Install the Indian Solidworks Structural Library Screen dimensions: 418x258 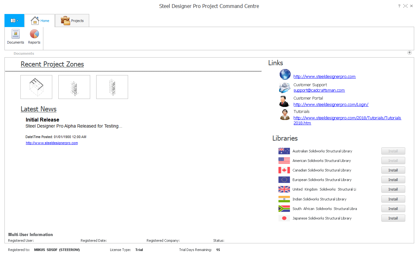393,199
